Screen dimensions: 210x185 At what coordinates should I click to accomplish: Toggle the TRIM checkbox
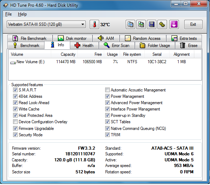[x=107, y=135]
